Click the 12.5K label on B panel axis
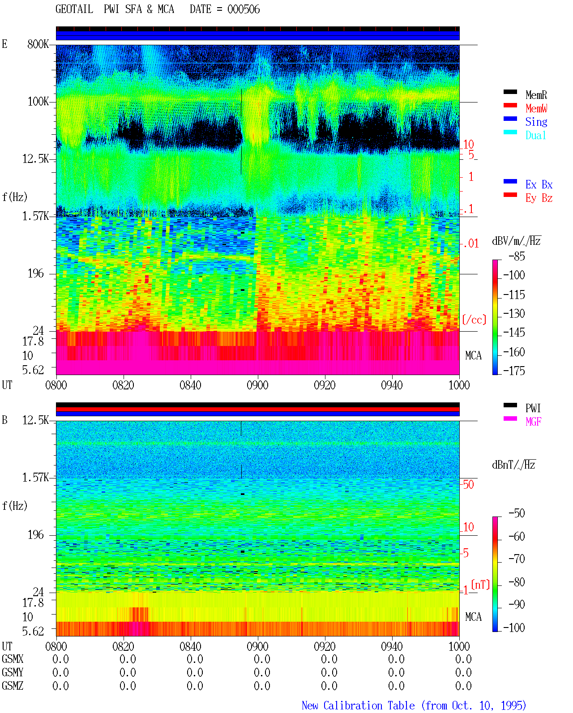 [35, 420]
